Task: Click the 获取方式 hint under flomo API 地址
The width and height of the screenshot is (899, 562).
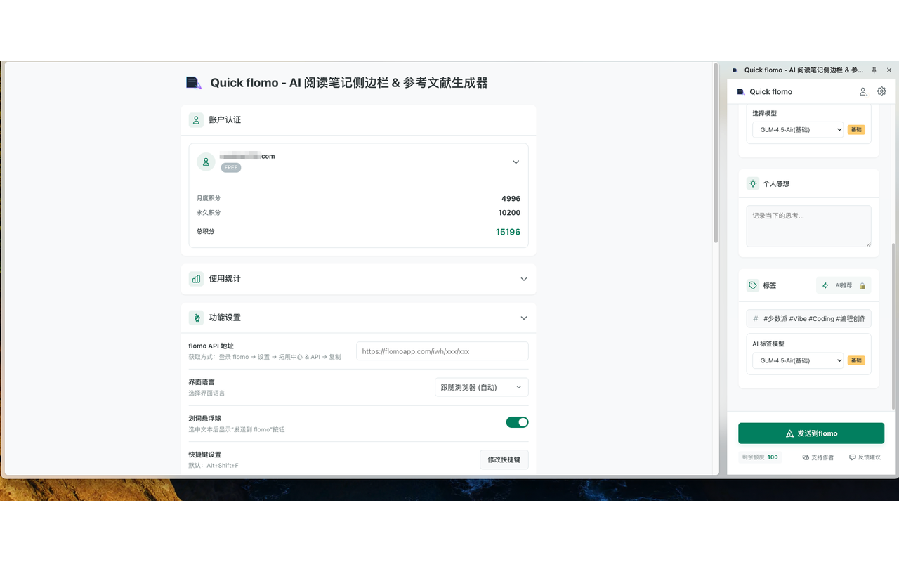Action: click(x=265, y=357)
